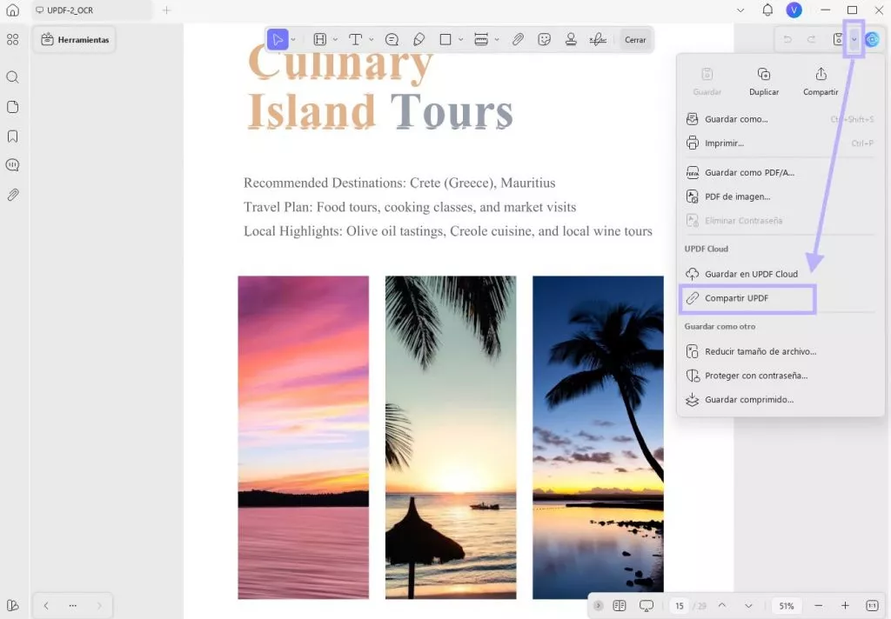Click right palm tree photo
This screenshot has width=891, height=619.
click(598, 437)
